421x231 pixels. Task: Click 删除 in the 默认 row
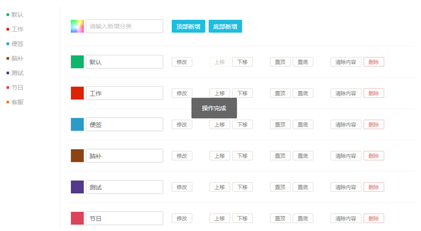click(x=373, y=62)
